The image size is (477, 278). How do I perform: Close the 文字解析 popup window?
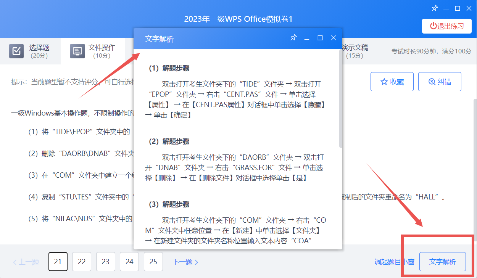333,38
